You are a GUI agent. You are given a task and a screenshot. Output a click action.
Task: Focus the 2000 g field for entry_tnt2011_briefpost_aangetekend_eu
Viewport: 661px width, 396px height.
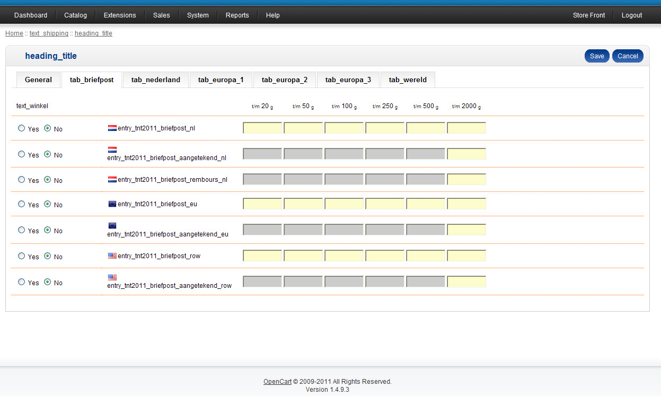(x=466, y=230)
